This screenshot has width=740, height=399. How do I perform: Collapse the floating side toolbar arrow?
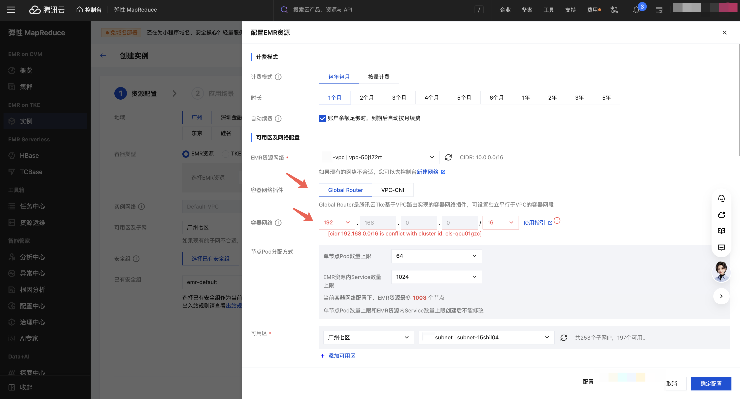[721, 296]
